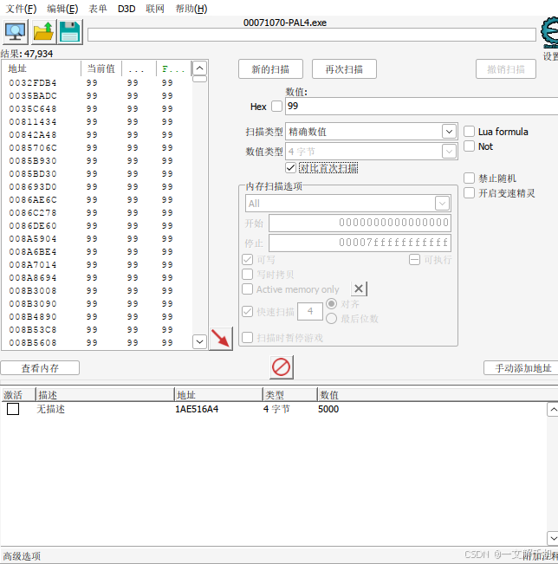Image resolution: width=558 pixels, height=564 pixels.
Task: Tick the Active memory only checkbox
Action: (248, 288)
